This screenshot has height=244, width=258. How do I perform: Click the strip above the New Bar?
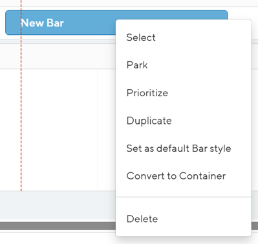point(129,3)
